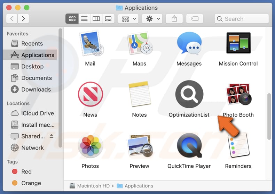
Task: Open the Mail application icon
Action: [91, 44]
